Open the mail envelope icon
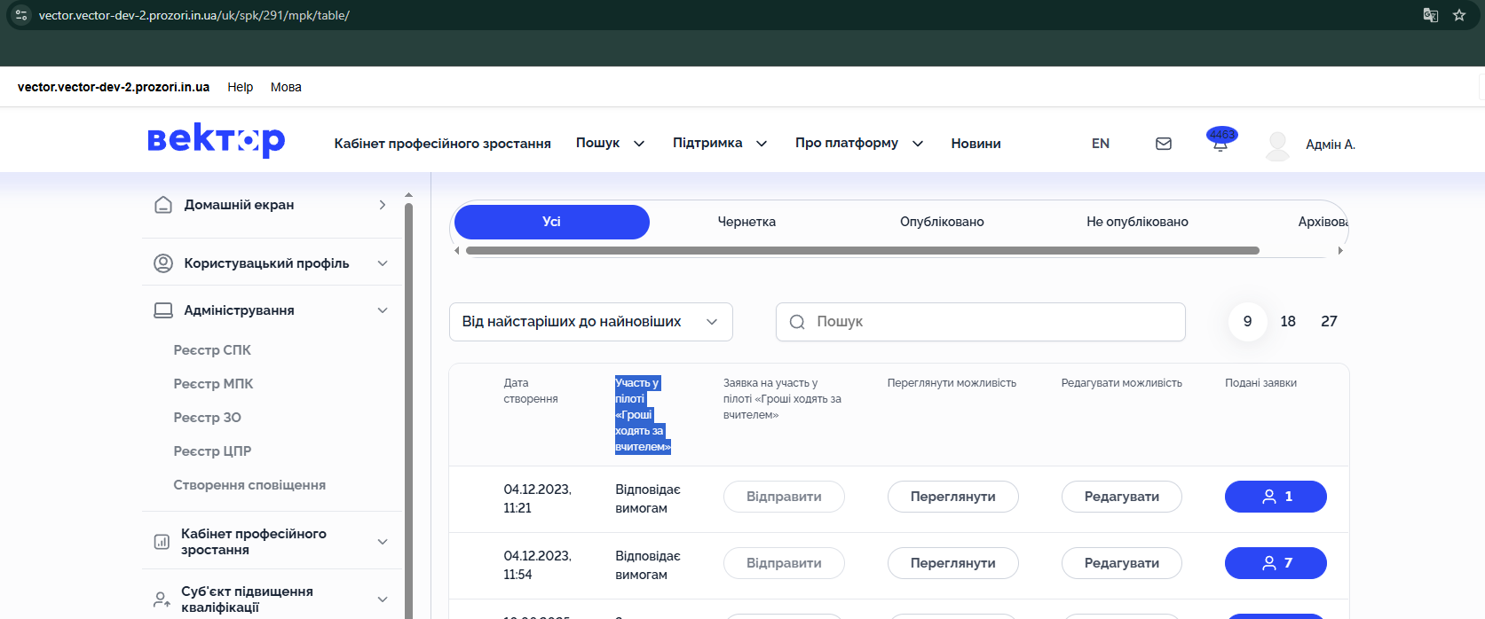 pyautogui.click(x=1164, y=144)
